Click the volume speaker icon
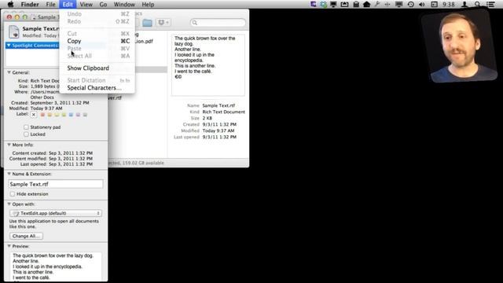Viewport: 503px width, 283px height. point(422,4)
